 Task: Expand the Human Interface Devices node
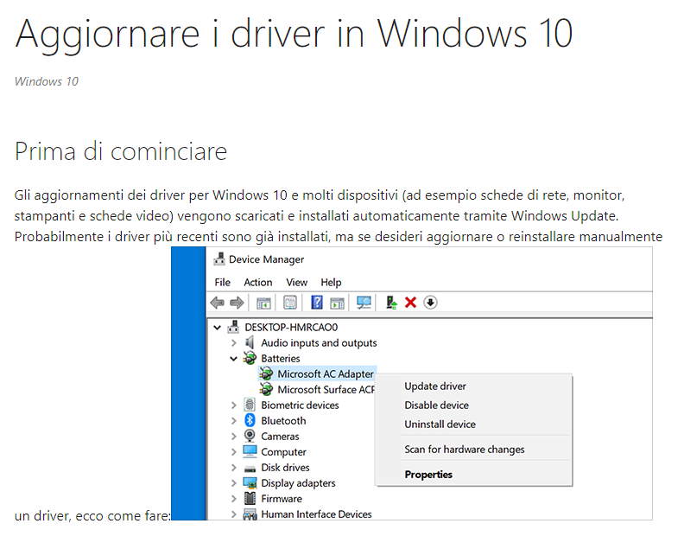pyautogui.click(x=234, y=514)
